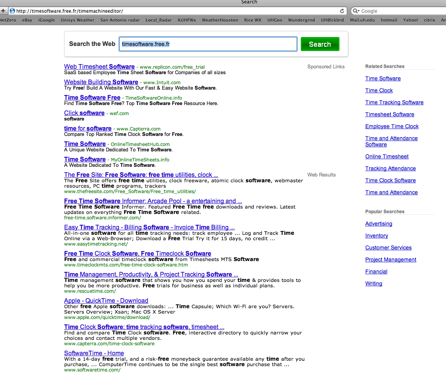
Task: Open Click software wef.com link
Action: [84, 113]
